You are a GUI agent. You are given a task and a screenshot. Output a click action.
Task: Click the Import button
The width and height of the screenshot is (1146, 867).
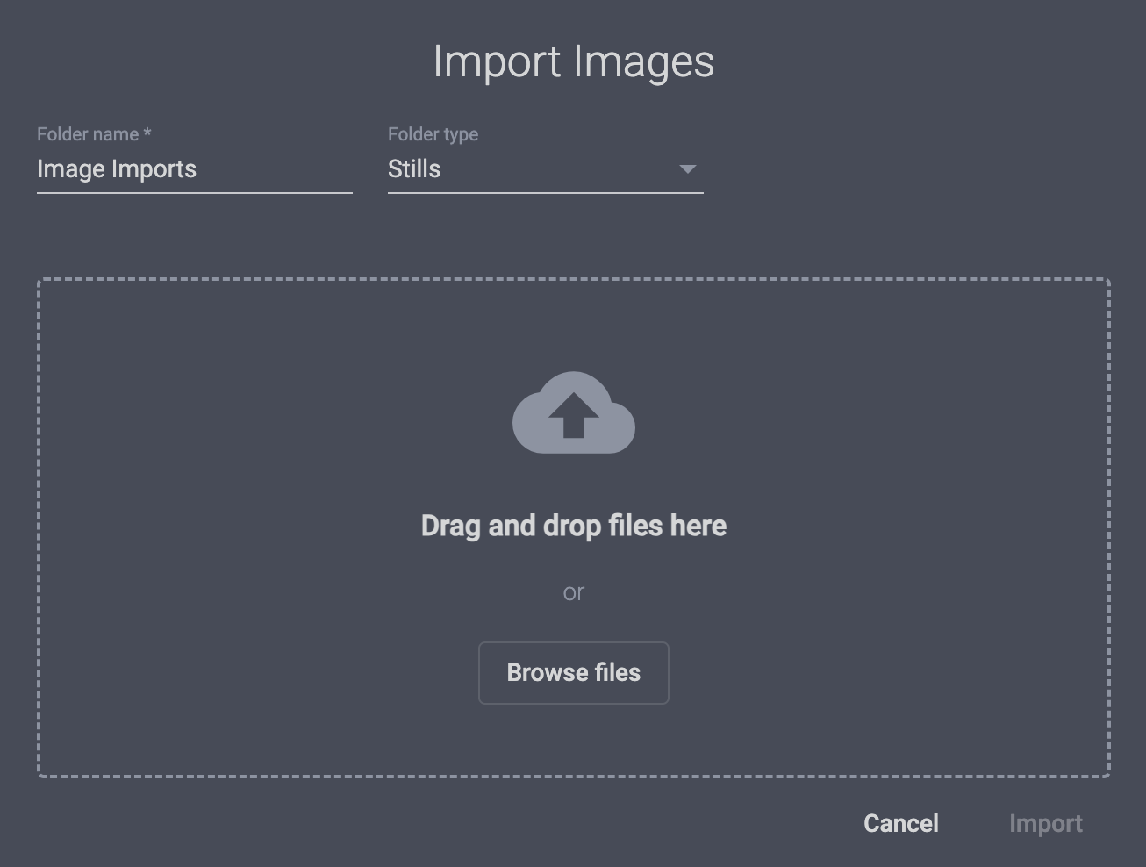point(1045,823)
